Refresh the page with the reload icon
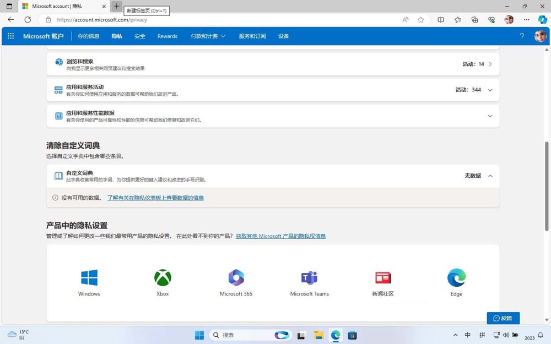This screenshot has width=551, height=344. [27, 19]
